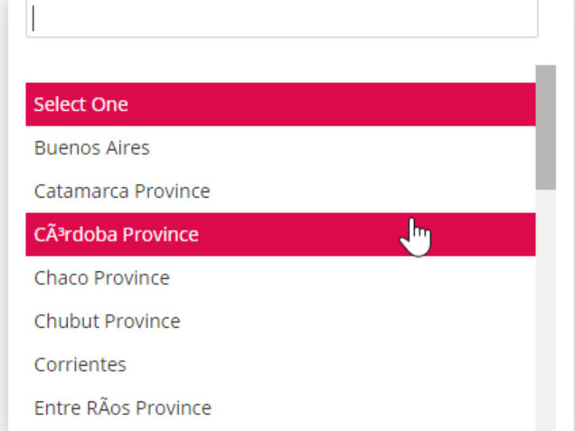The height and width of the screenshot is (431, 575).
Task: Select the 'Select One' option
Action: tap(280, 105)
